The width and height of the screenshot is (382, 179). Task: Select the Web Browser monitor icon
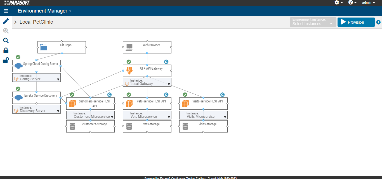pos(129,47)
